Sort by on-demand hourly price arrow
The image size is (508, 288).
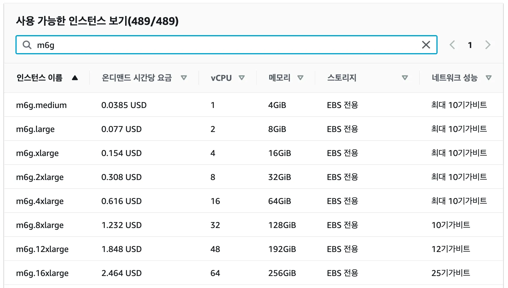184,78
